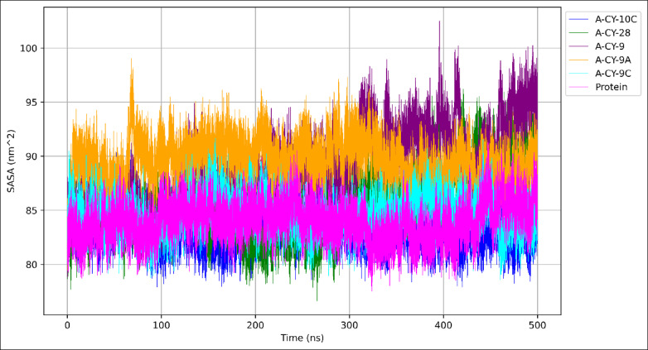648x350 pixels.
Task: Click the magenta Protein legend line swatch
Action: click(579, 88)
